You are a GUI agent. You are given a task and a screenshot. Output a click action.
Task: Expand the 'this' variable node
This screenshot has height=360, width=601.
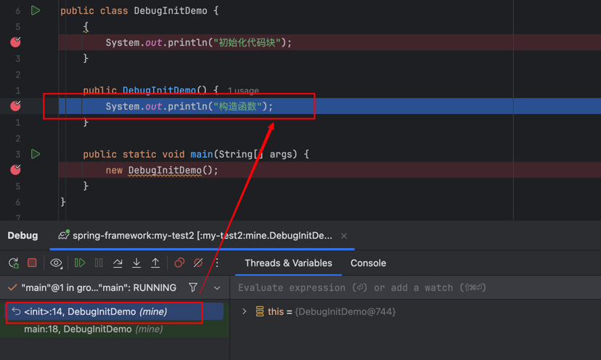click(245, 311)
